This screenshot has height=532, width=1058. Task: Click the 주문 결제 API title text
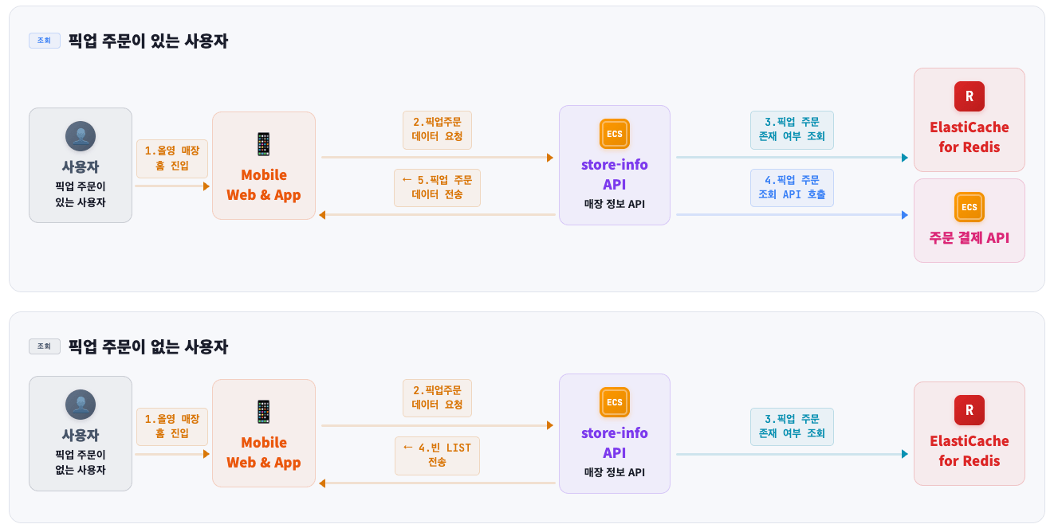point(969,237)
